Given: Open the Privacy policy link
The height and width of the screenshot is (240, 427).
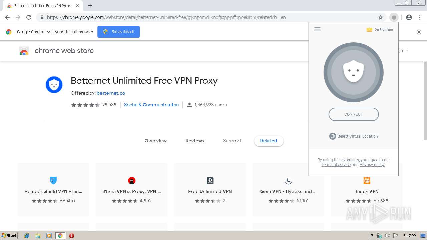Looking at the screenshot, I should (372, 165).
